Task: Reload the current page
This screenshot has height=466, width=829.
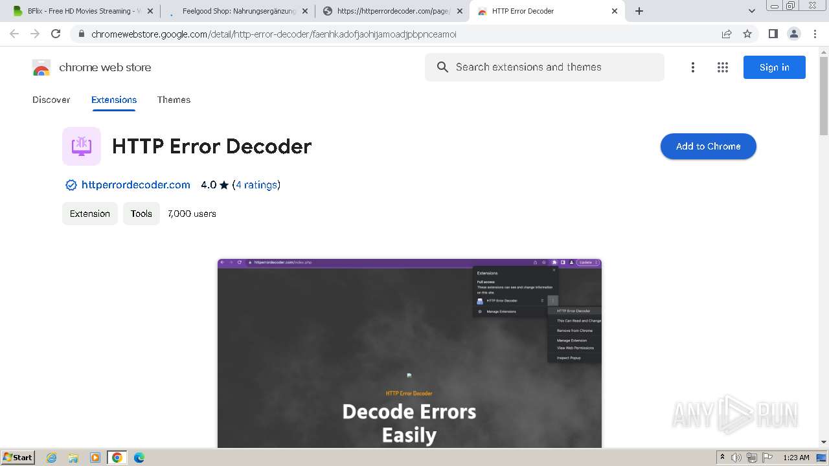Action: (56, 34)
